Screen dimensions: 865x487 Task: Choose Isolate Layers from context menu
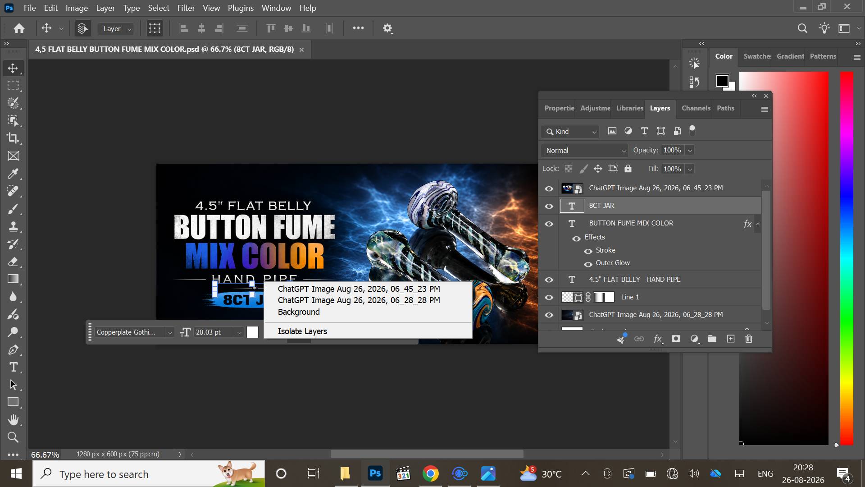coord(302,331)
